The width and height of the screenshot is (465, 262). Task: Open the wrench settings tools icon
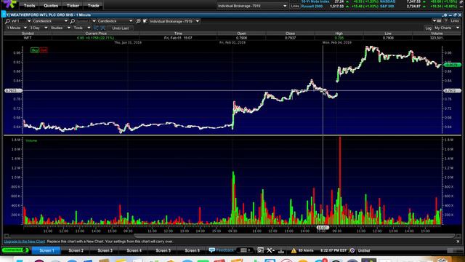tap(270, 250)
